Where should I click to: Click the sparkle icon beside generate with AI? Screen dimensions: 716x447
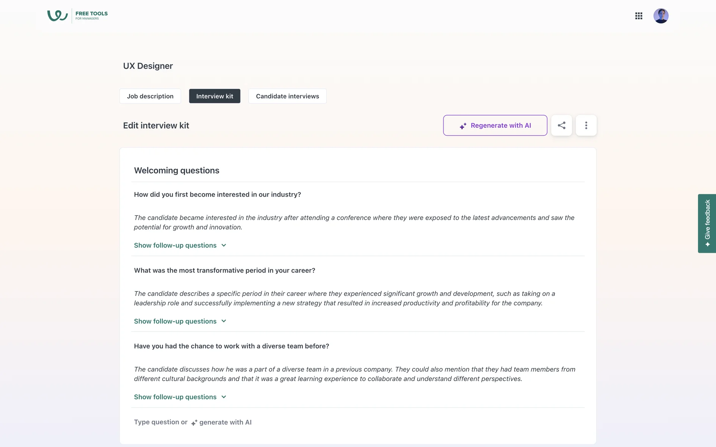pyautogui.click(x=194, y=423)
